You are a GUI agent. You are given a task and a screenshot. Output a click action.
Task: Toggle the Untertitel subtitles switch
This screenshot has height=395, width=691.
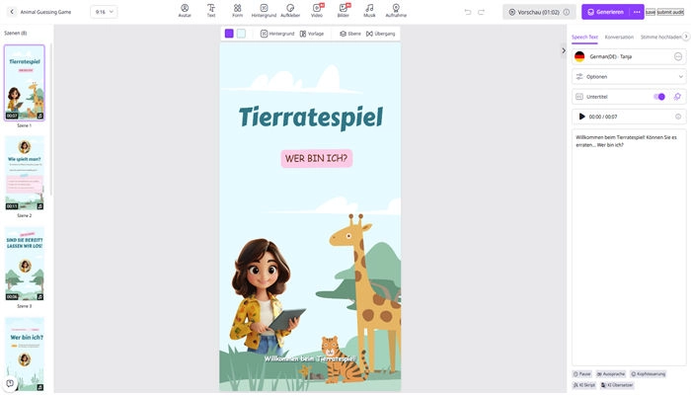(x=658, y=97)
